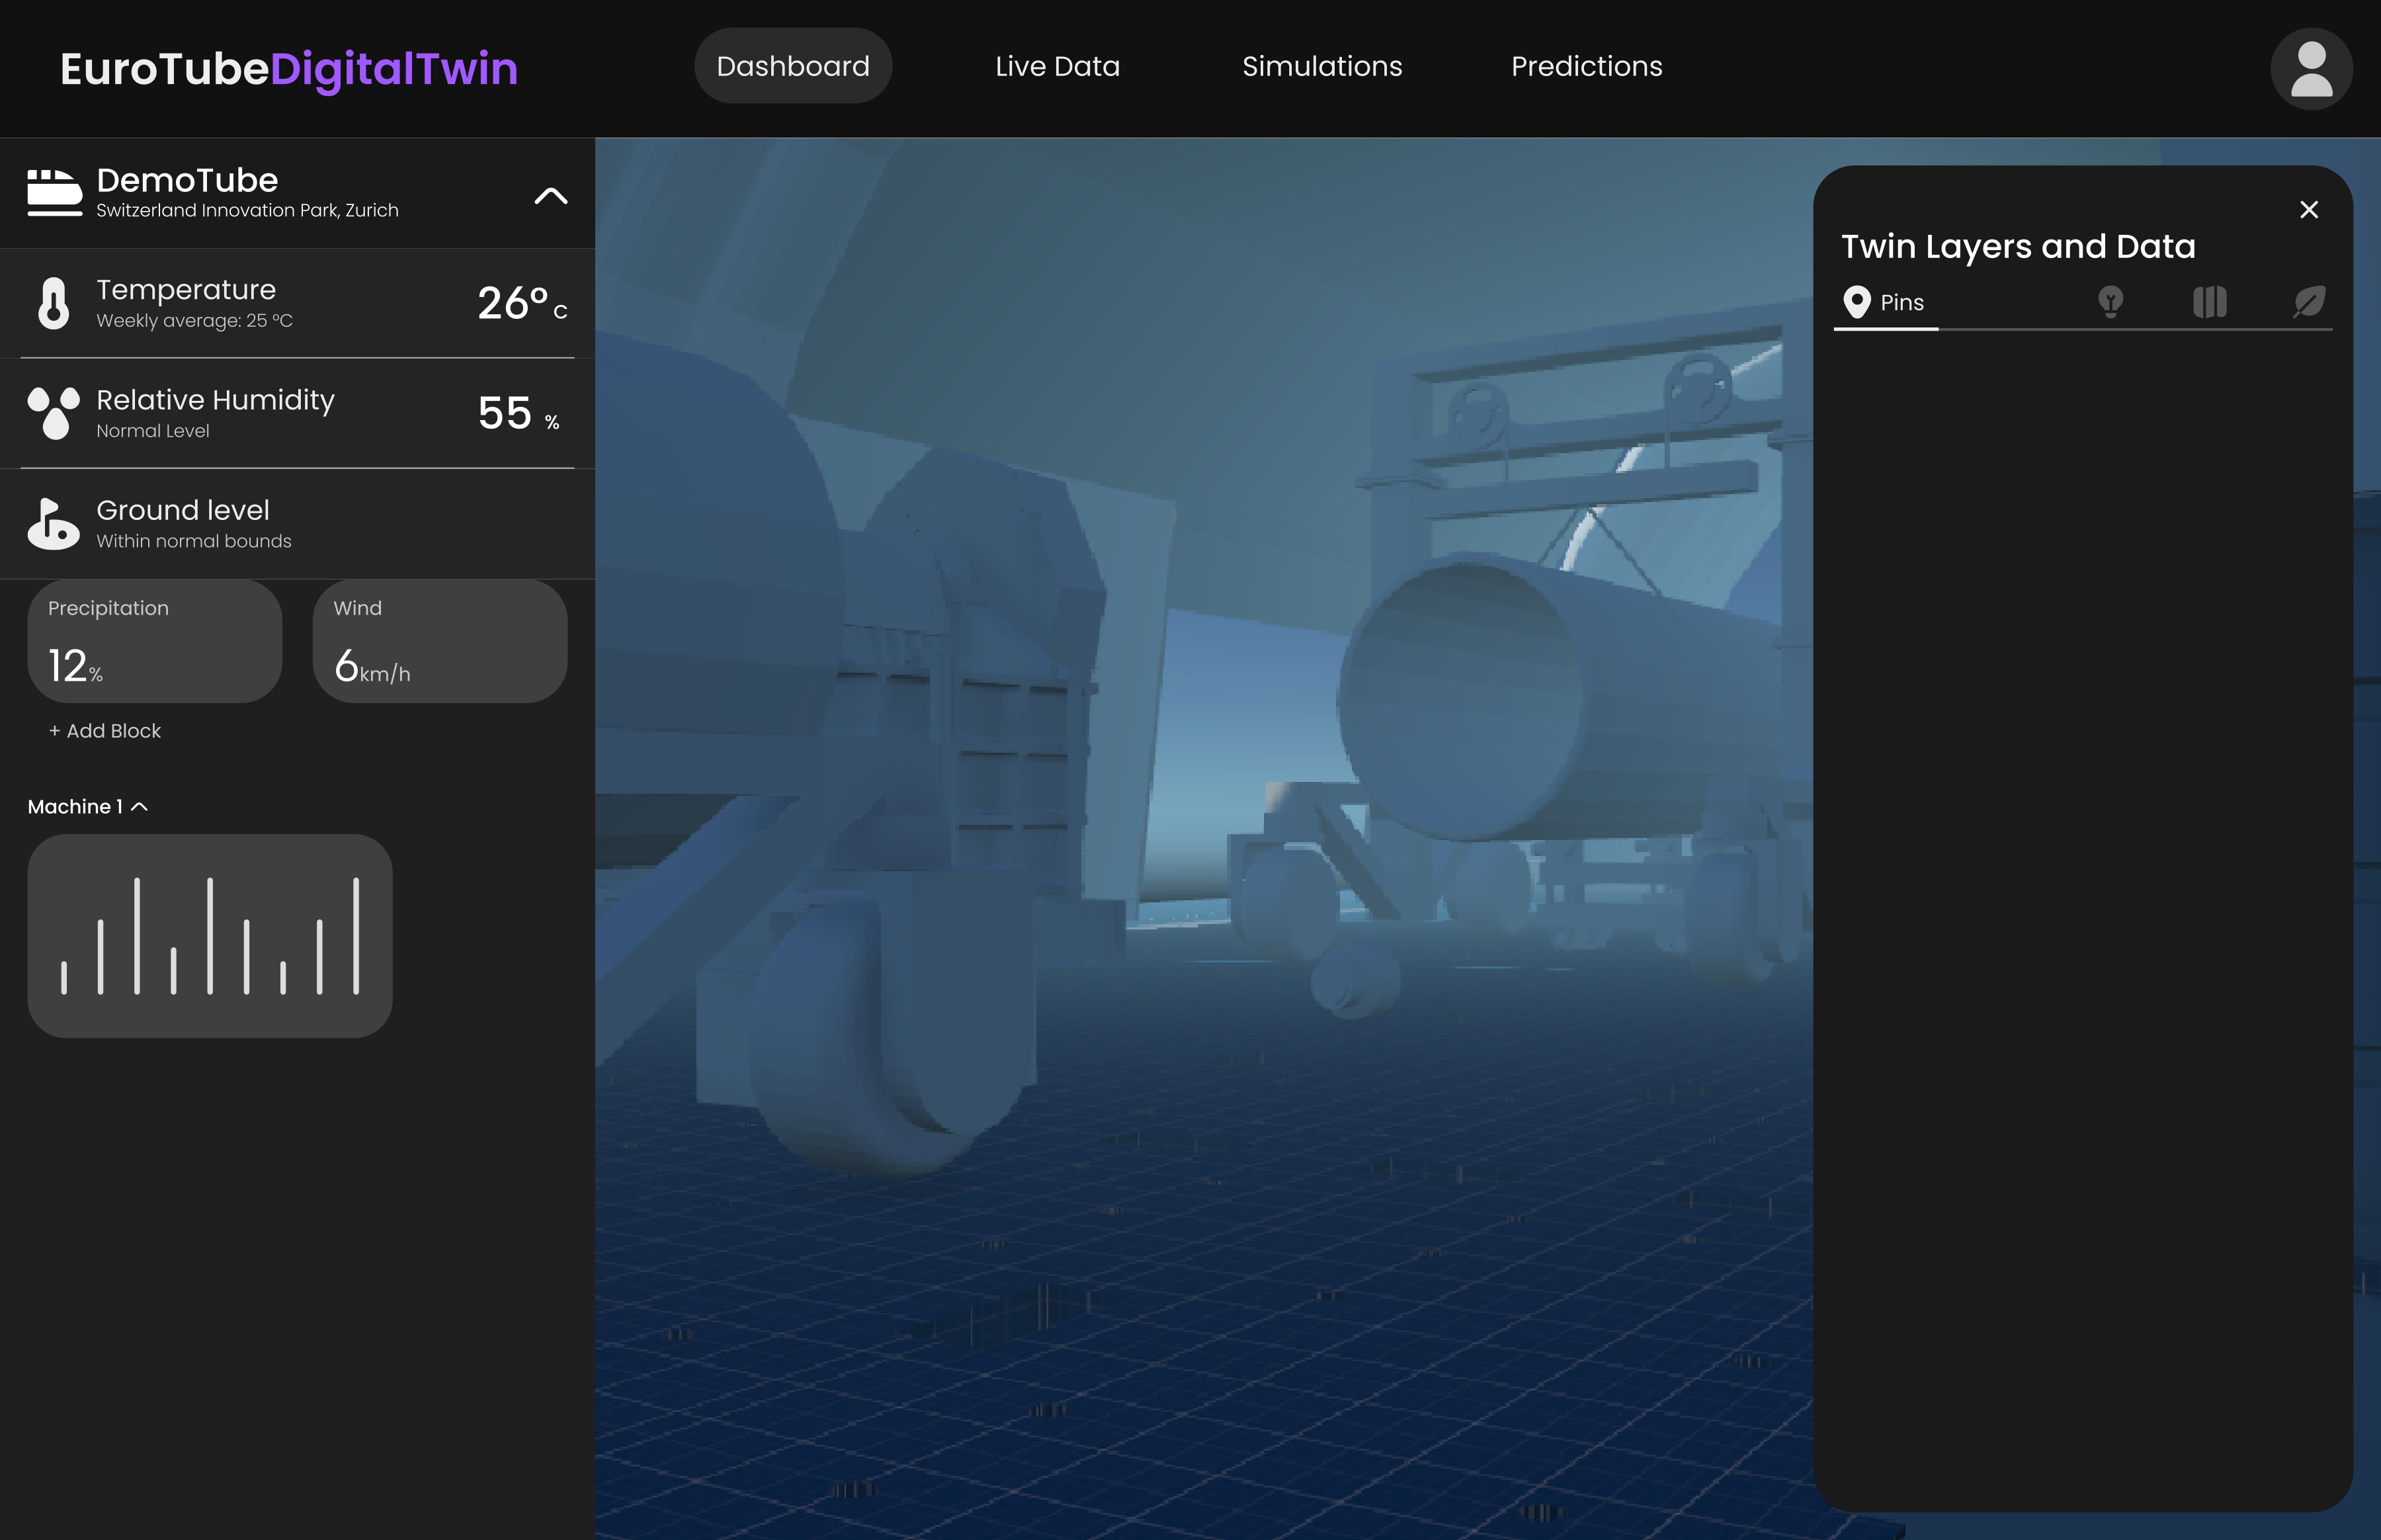The image size is (2381, 1540).
Task: Click the user profile avatar icon
Action: [x=2311, y=69]
